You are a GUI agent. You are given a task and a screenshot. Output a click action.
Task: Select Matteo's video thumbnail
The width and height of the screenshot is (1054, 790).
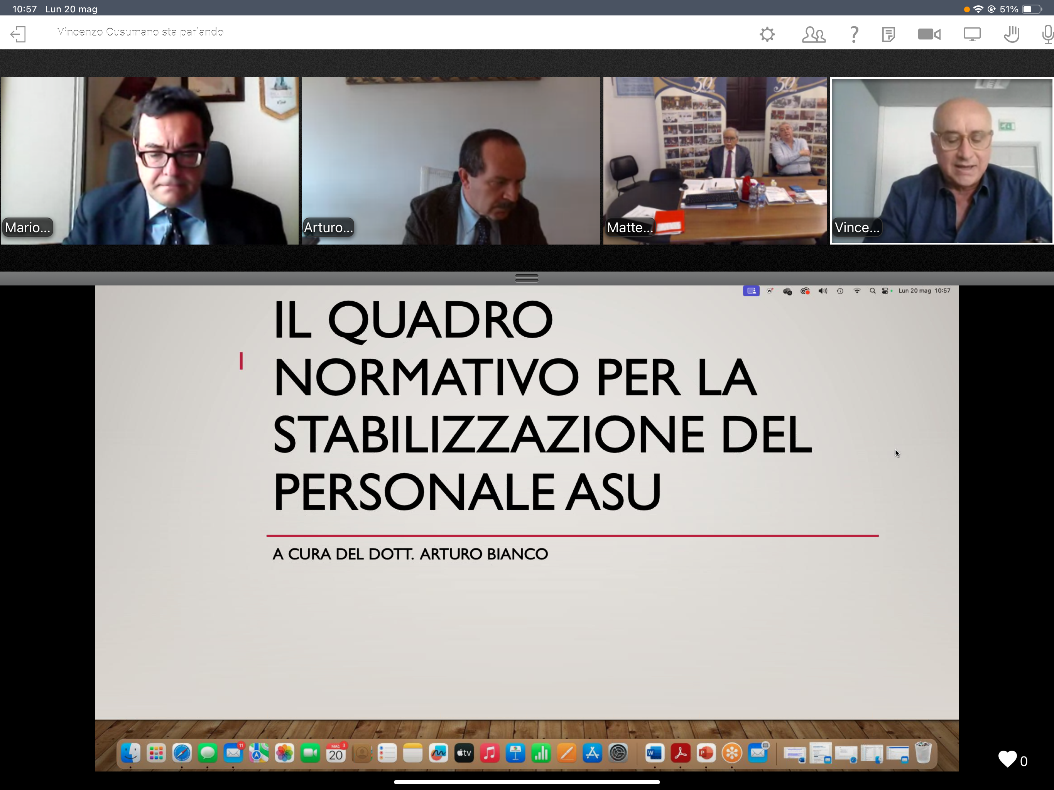715,160
